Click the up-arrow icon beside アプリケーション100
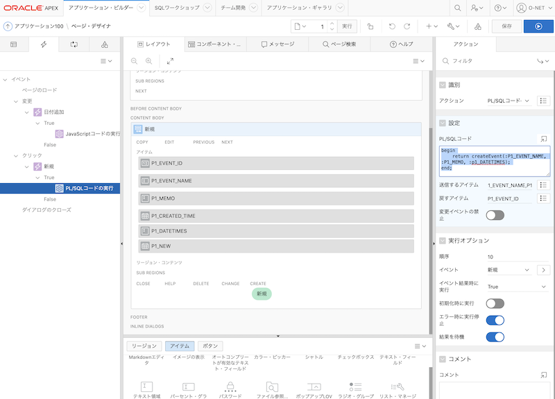 click(8, 26)
